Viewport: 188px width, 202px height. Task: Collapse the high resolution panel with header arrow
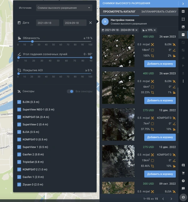pos(183,4)
